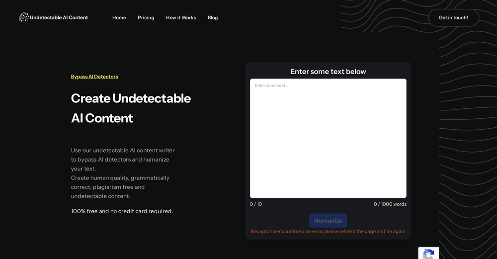Image resolution: width=497 pixels, height=259 pixels.
Task: Click the reCAPTCHA badge icon
Action: (x=428, y=254)
